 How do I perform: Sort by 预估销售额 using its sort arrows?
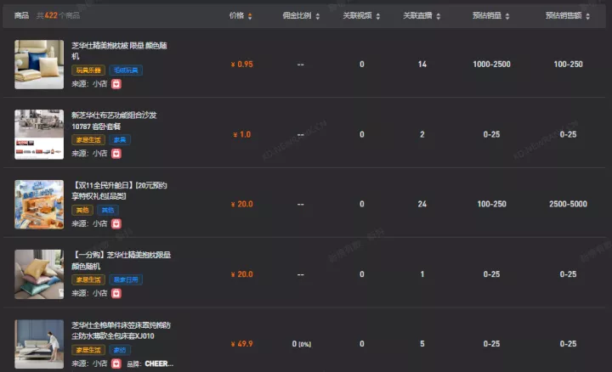coord(588,16)
